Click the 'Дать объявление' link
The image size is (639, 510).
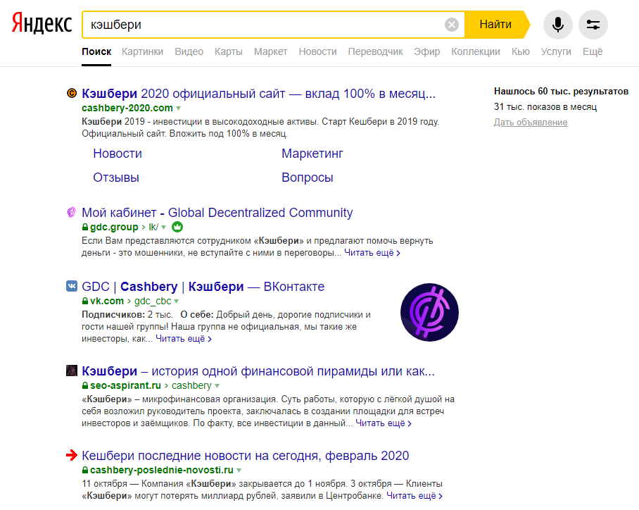tap(531, 123)
